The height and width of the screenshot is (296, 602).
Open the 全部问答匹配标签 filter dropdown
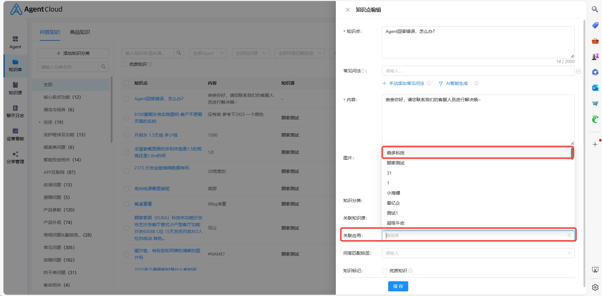click(x=300, y=53)
